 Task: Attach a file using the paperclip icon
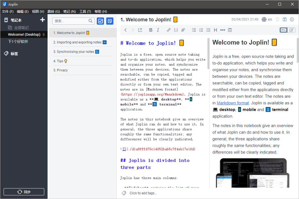tap(183, 30)
